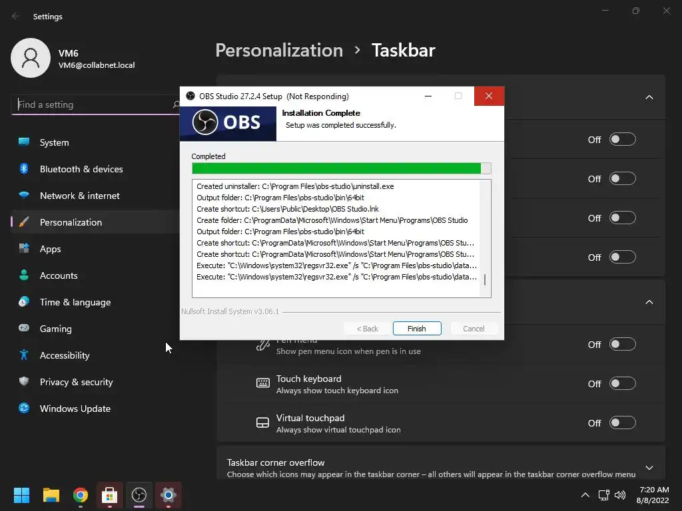This screenshot has width=682, height=511.
Task: Open the Windows Start menu
Action: pos(21,495)
